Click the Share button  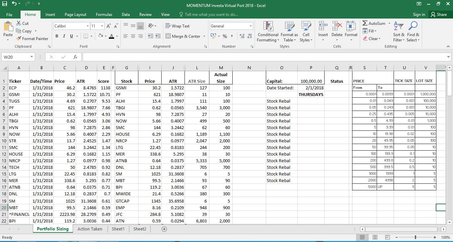(x=439, y=15)
